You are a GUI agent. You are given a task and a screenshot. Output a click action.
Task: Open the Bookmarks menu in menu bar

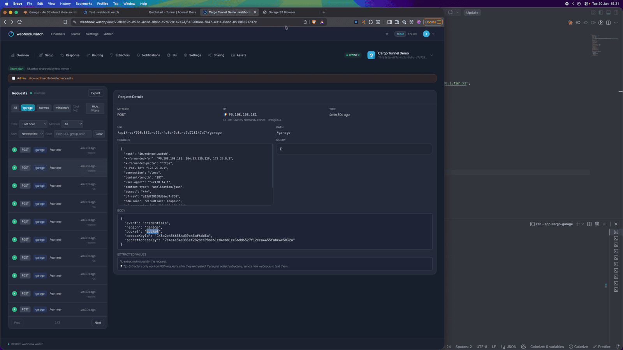coord(84,3)
